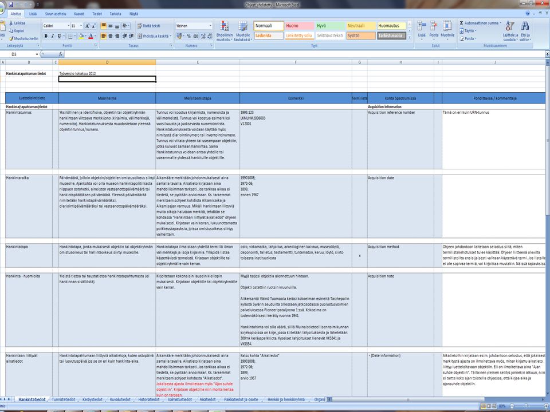Apply the Neutraali cell style
This screenshot has width=550, height=412.
[x=361, y=26]
